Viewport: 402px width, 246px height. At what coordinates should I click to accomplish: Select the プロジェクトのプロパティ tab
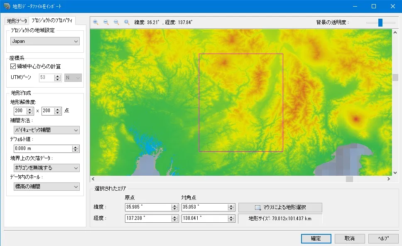[x=52, y=20]
